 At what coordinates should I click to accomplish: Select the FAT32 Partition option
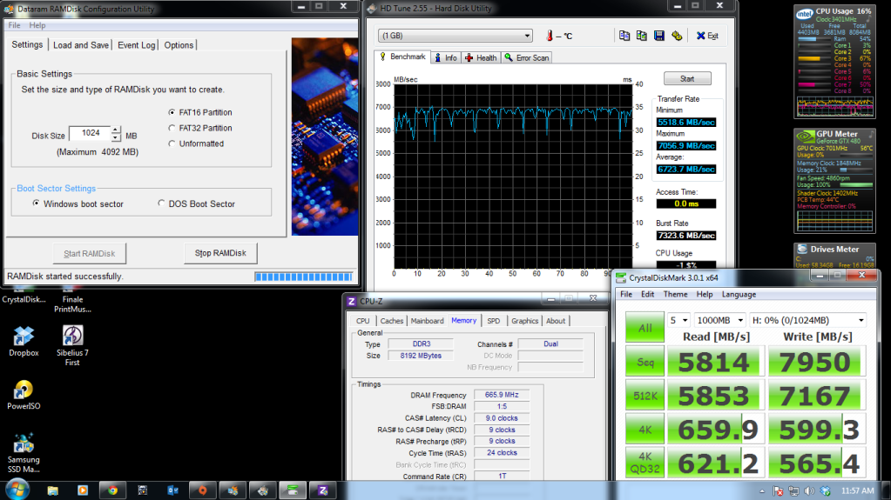[172, 128]
